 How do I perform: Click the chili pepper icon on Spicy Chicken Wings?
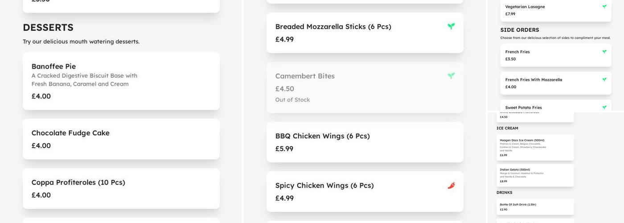(x=451, y=185)
